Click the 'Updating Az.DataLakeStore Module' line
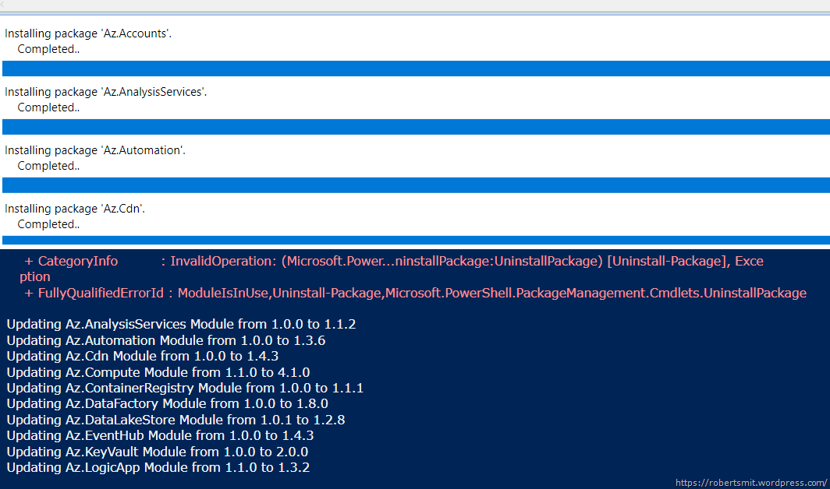830x489 pixels. click(x=176, y=419)
